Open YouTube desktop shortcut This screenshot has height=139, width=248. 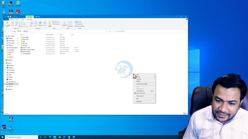click(x=18, y=12)
